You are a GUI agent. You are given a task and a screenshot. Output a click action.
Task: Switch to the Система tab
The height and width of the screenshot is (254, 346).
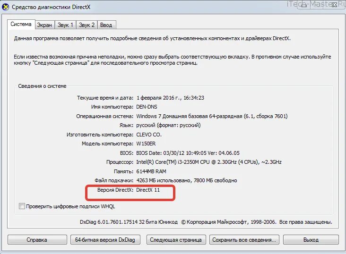click(x=21, y=24)
